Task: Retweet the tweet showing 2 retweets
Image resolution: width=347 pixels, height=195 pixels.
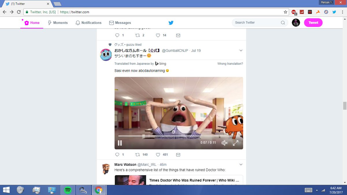Action: [138, 35]
